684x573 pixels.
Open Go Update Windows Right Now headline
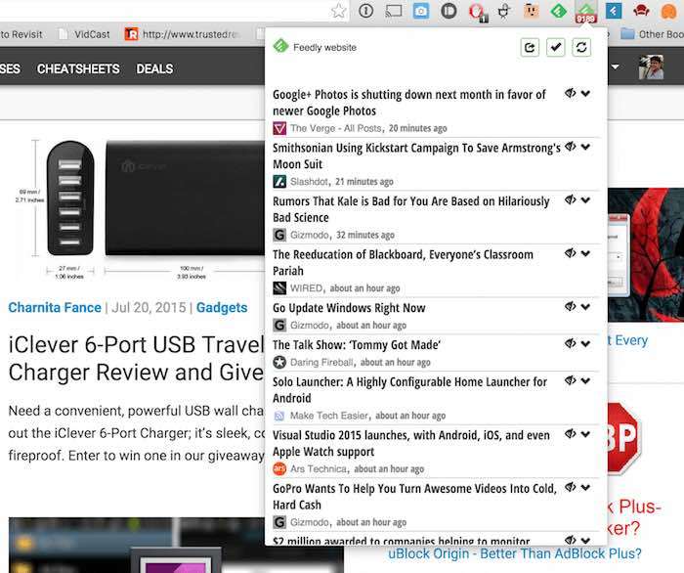click(x=349, y=308)
